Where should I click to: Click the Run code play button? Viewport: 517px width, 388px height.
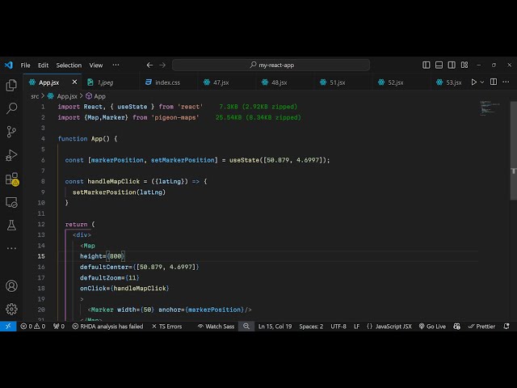(474, 82)
